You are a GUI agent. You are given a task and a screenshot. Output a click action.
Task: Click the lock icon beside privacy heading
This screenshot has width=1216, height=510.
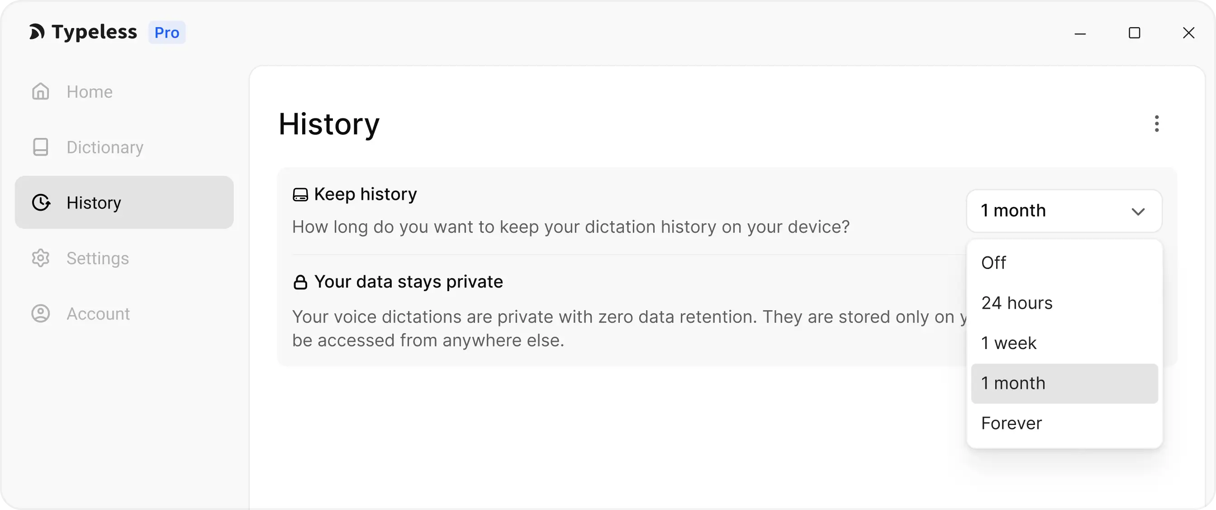click(x=300, y=282)
